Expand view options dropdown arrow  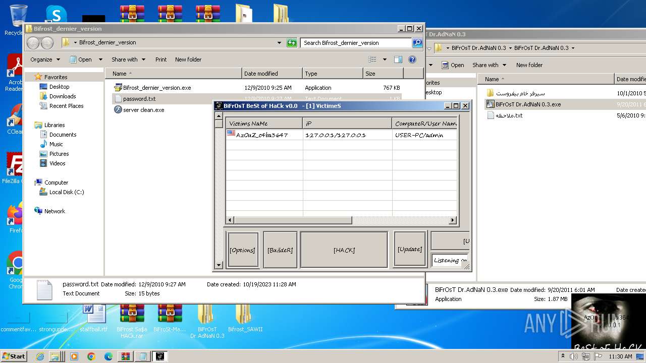pyautogui.click(x=385, y=59)
